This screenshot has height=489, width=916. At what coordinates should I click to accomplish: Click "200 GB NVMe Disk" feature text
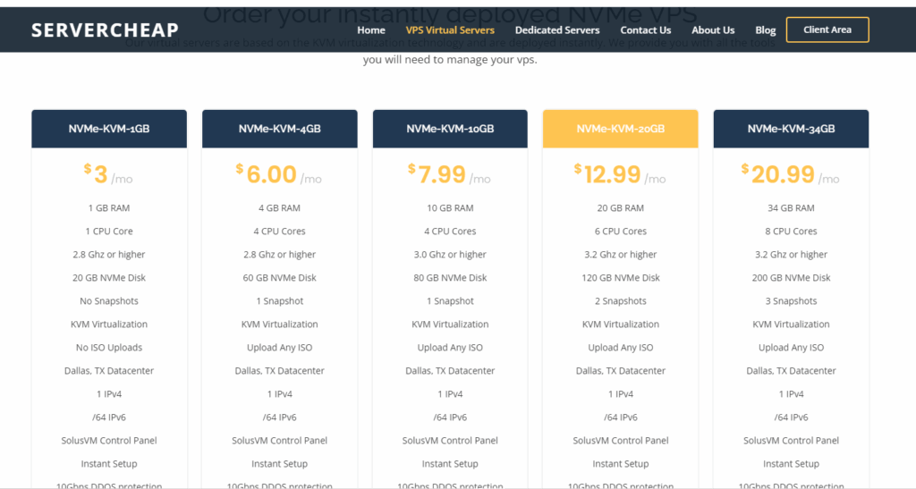point(791,278)
